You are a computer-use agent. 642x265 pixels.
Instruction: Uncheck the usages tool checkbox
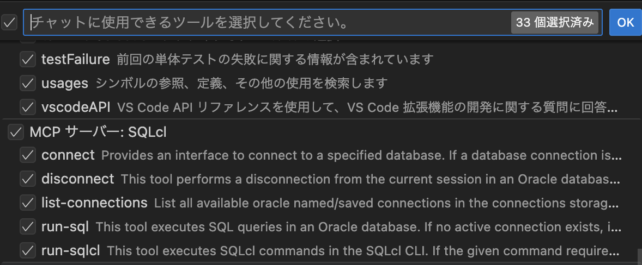(x=27, y=83)
